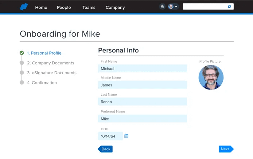Click the search magnifier icon
This screenshot has width=253, height=159.
pos(229,7)
